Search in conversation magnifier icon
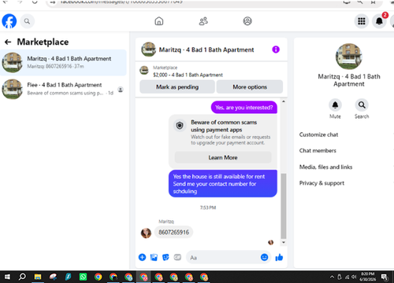 point(362,105)
